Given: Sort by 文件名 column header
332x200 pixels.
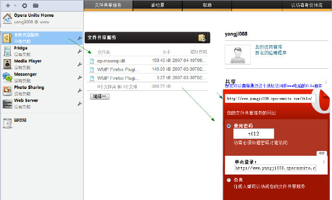Looking at the screenshot, I should tap(103, 52).
